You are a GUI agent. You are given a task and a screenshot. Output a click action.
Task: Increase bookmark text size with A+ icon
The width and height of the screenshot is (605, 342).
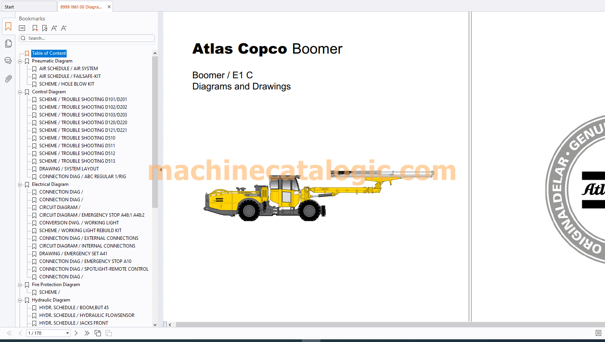pos(54,28)
